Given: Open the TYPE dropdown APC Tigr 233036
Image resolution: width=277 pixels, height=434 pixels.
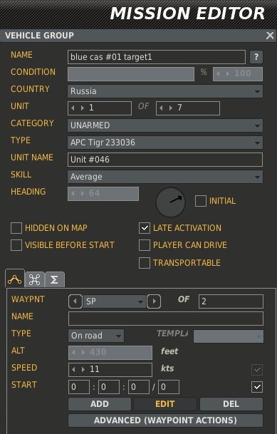Looking at the screenshot, I should point(165,143).
